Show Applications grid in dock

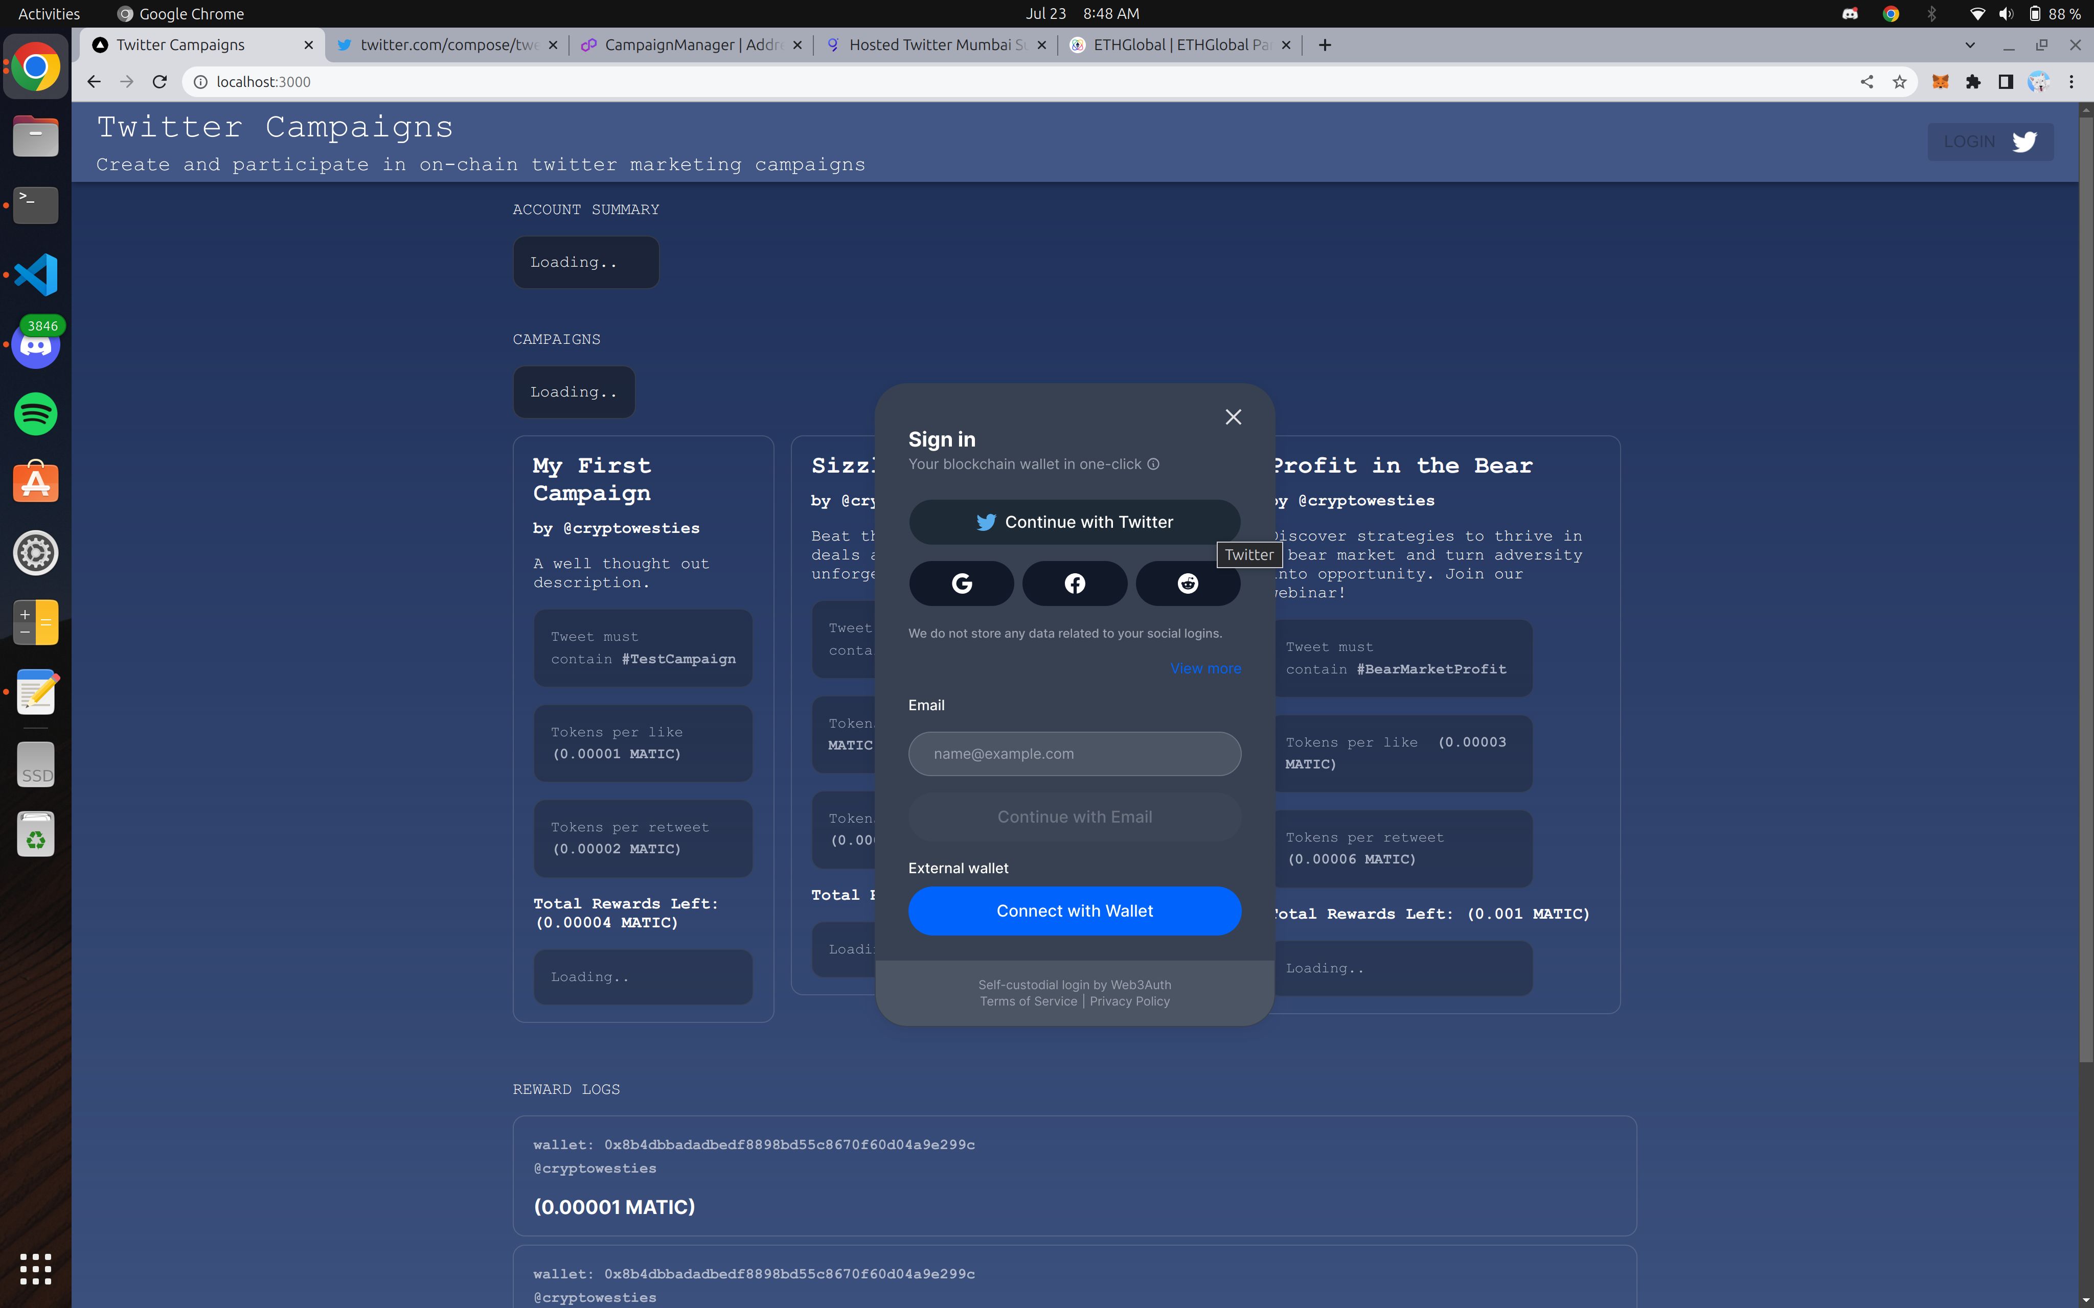(35, 1268)
